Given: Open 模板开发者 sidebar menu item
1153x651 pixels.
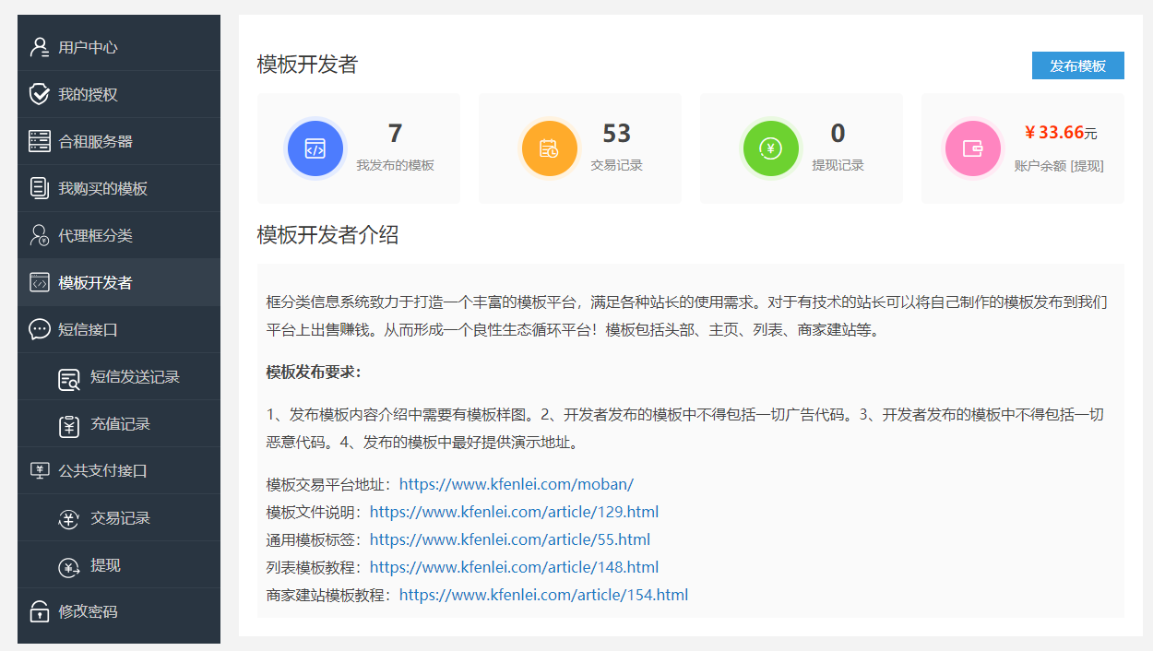Looking at the screenshot, I should (x=95, y=282).
